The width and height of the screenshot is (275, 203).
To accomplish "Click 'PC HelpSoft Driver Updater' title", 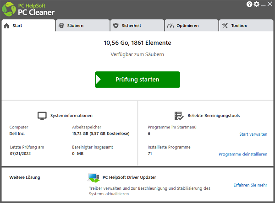I will [x=129, y=177].
